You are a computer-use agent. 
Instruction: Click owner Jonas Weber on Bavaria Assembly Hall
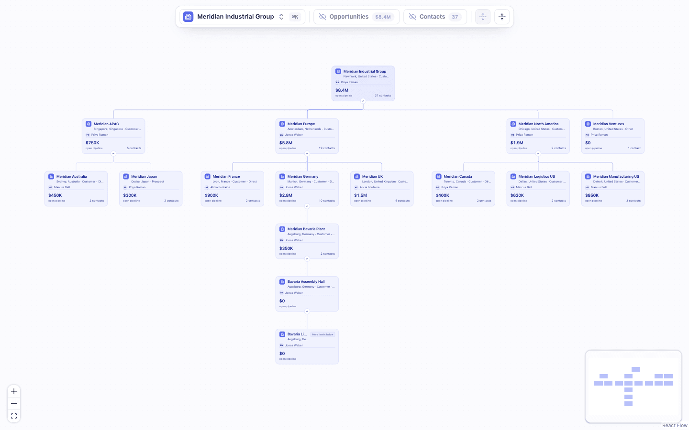click(x=294, y=293)
